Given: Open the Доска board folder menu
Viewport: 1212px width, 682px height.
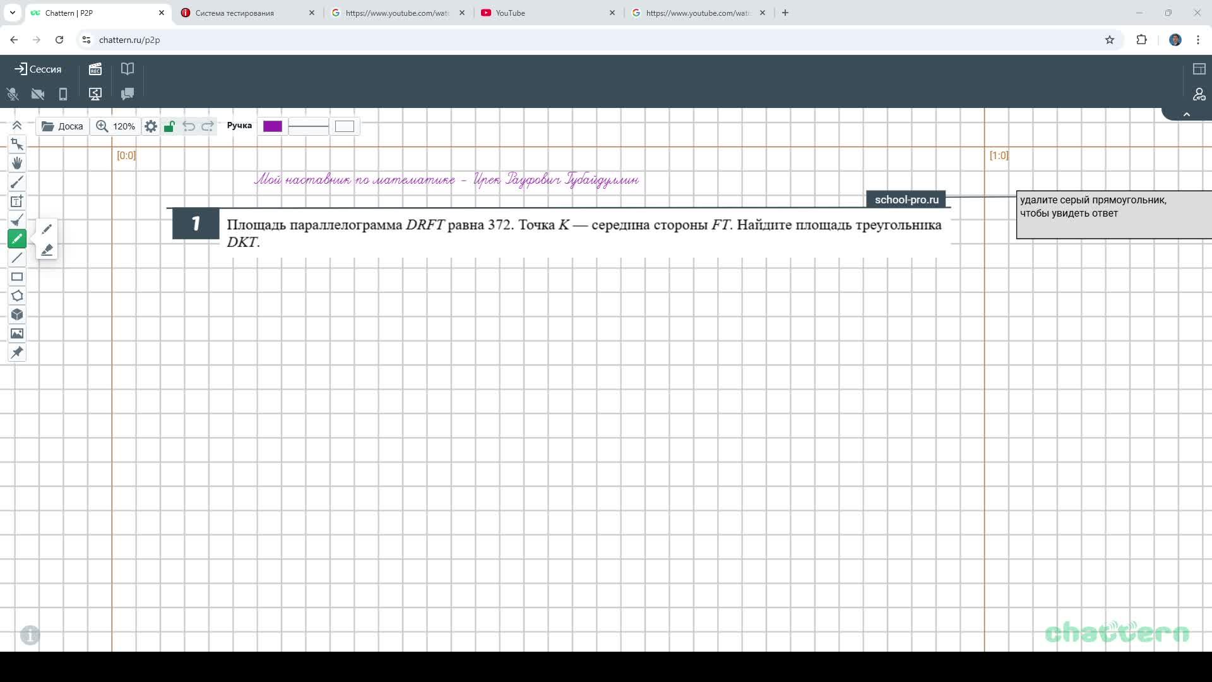Looking at the screenshot, I should pos(62,126).
